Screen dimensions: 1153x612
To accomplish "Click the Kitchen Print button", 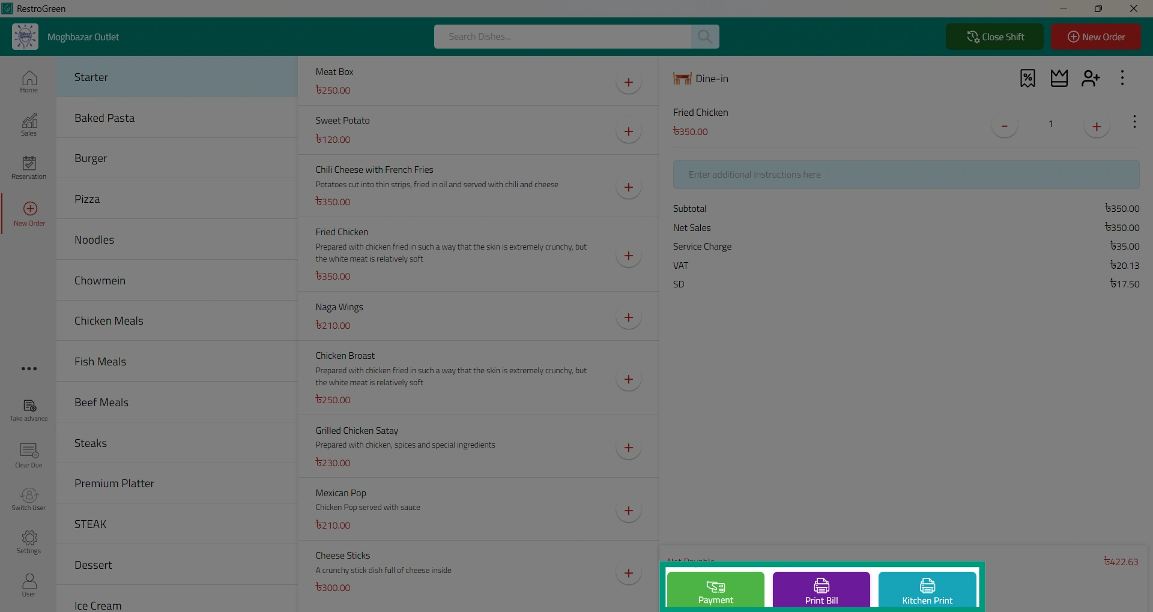I will pos(927,591).
